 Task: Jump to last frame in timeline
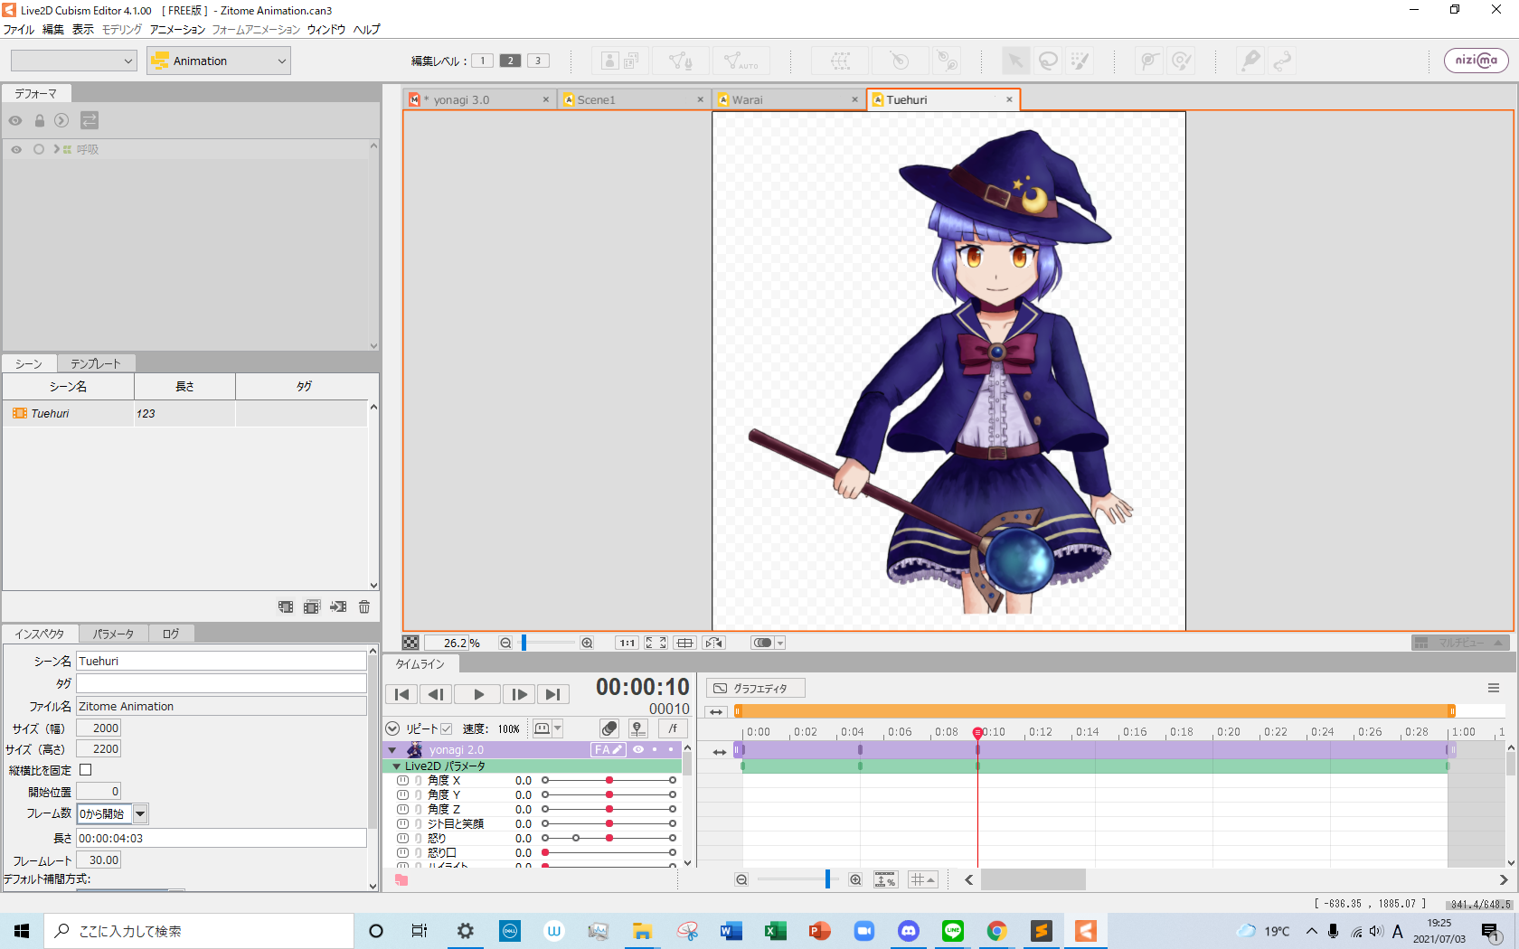pyautogui.click(x=552, y=694)
